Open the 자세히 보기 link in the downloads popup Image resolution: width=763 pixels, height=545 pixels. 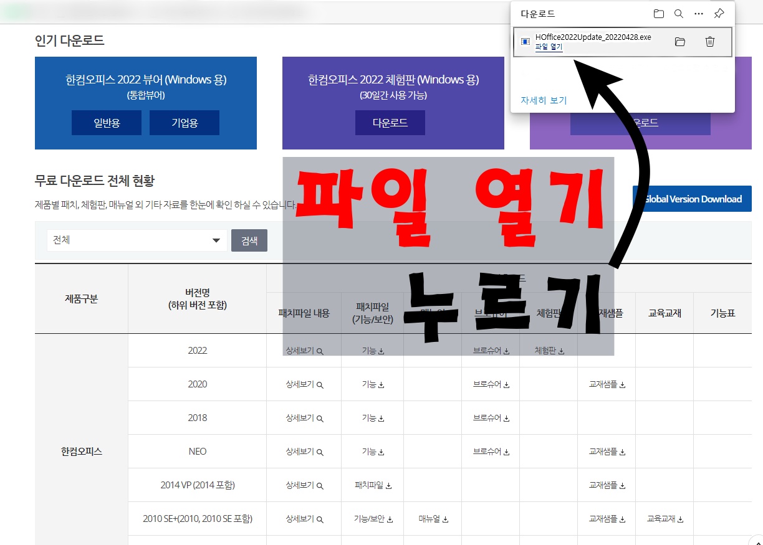click(544, 100)
